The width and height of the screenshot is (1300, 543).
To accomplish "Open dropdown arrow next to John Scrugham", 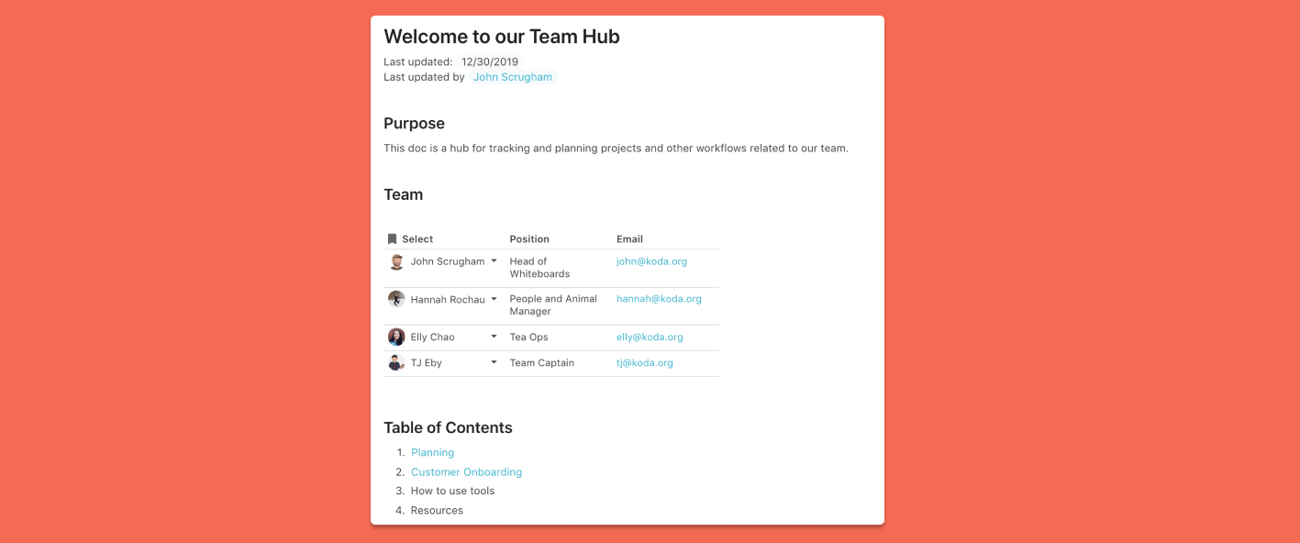I will click(x=494, y=261).
